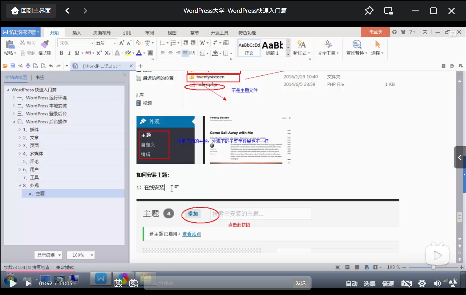Open 倍速 playback speed menu

[x=388, y=284]
